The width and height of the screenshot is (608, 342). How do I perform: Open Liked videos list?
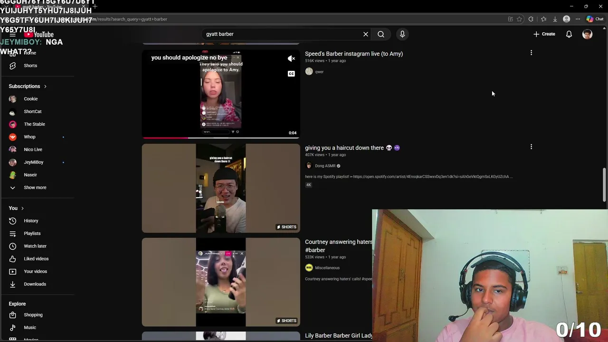(37, 259)
